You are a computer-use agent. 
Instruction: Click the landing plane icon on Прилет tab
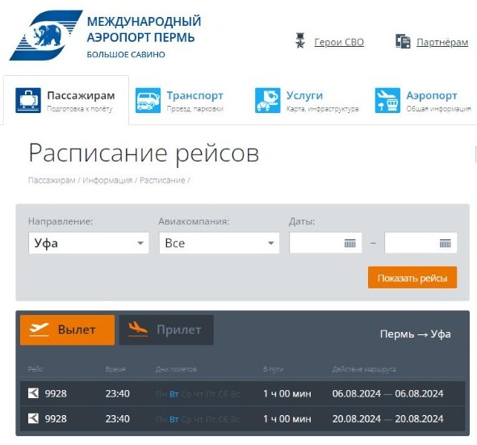click(138, 330)
